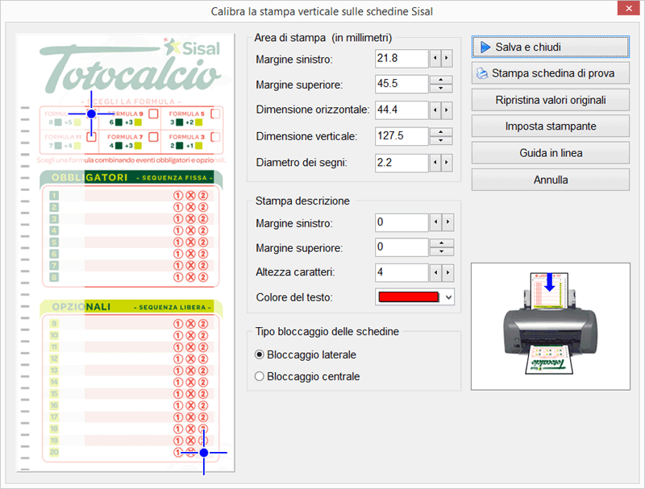Decrease Margine sinistro with left arrow in Area di stampa
This screenshot has width=645, height=489.
[x=435, y=59]
